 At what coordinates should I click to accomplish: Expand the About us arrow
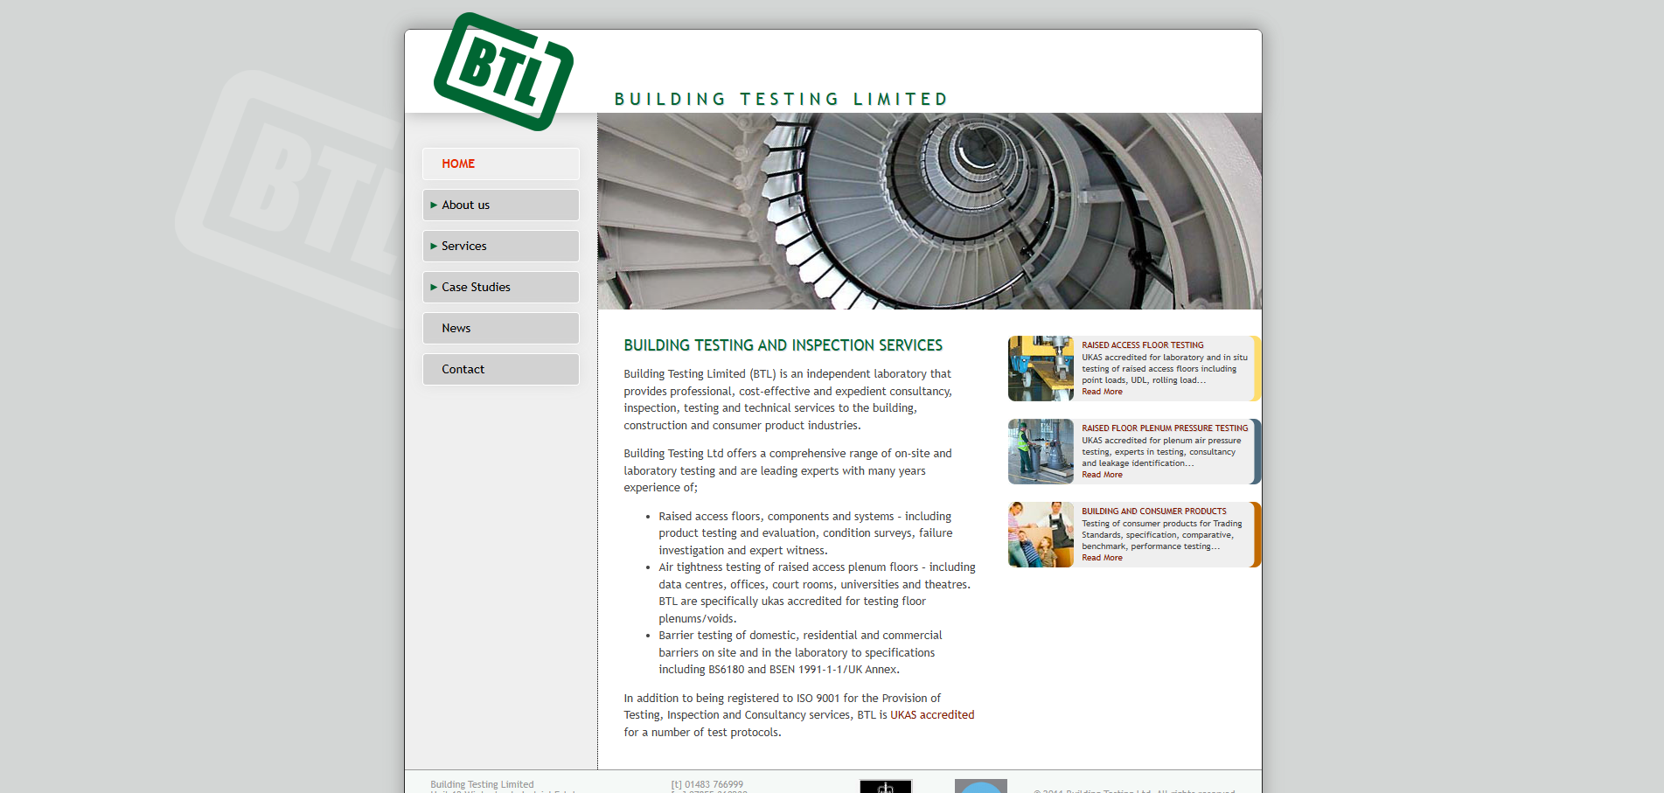click(434, 205)
